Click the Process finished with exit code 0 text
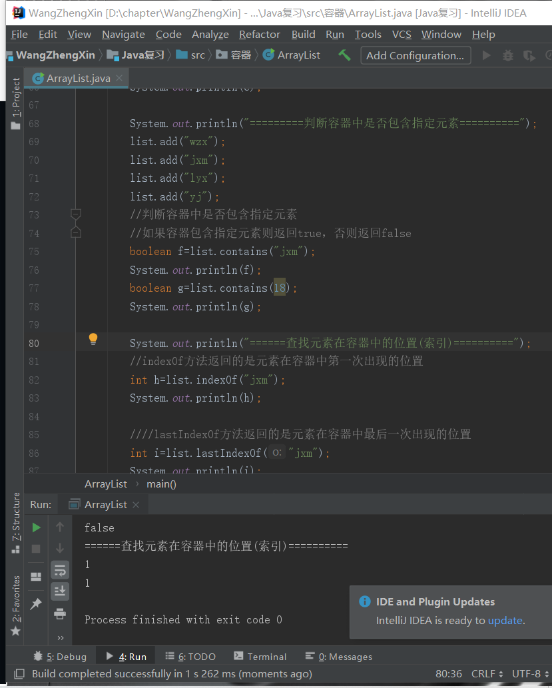Screen dimensions: 552x688 [183, 619]
